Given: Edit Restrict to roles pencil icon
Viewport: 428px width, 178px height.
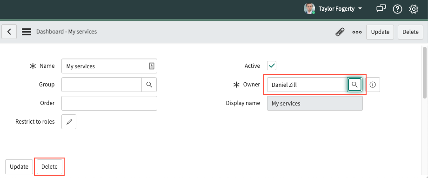Looking at the screenshot, I should 69,122.
